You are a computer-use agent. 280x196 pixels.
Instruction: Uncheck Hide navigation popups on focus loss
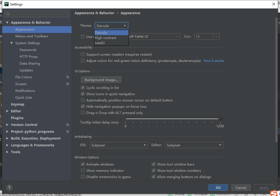[x=83, y=106]
